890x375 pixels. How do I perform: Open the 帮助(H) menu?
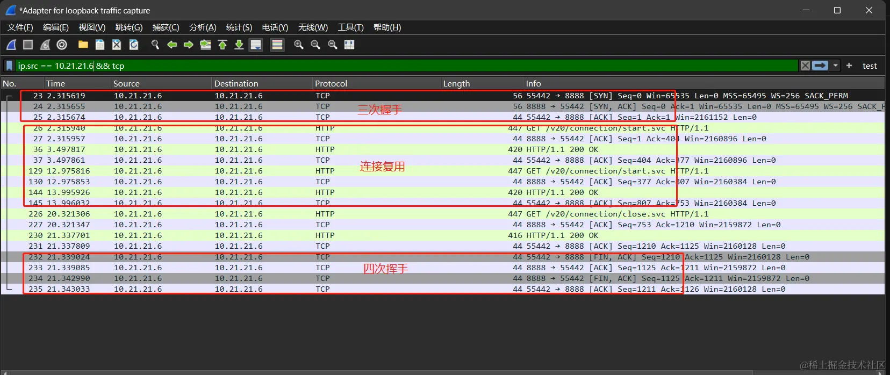[387, 27]
